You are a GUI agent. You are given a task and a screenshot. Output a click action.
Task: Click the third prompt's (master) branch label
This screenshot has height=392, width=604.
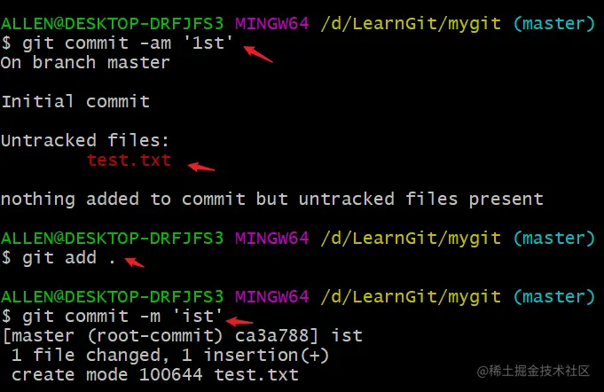(554, 296)
